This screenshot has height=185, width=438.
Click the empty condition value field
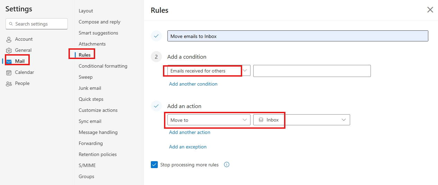pos(312,71)
